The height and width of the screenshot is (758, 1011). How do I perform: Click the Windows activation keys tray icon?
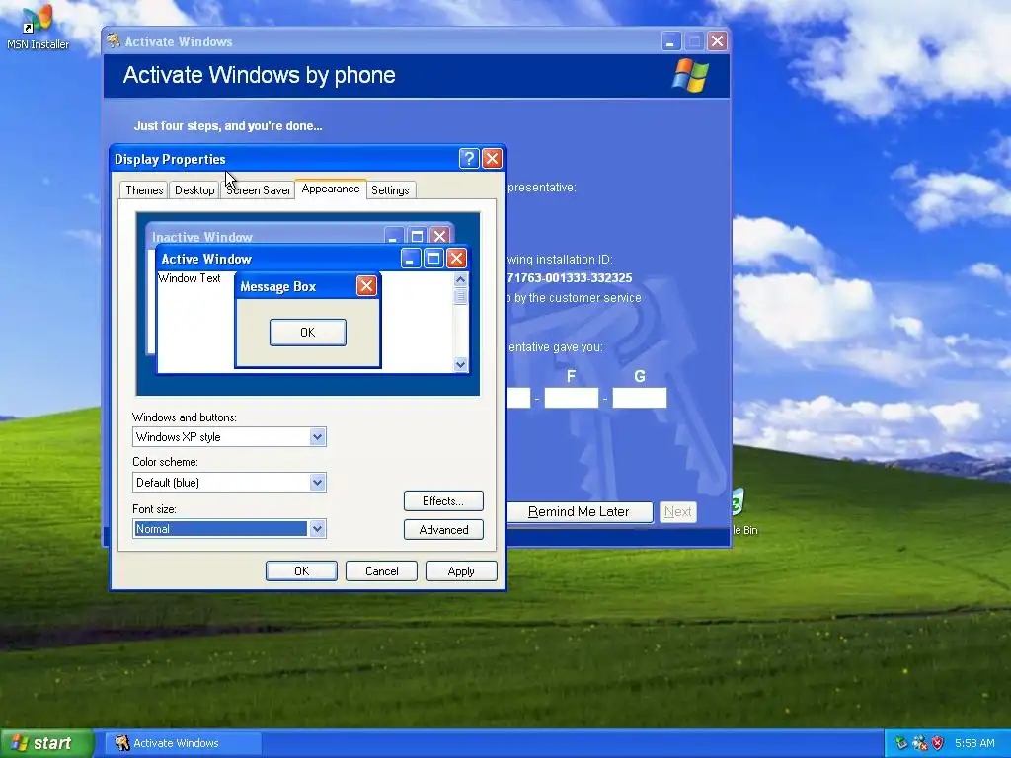(x=919, y=743)
